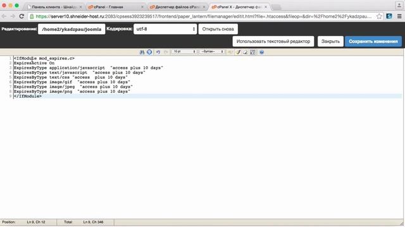Click the Закрыть button

tap(330, 42)
